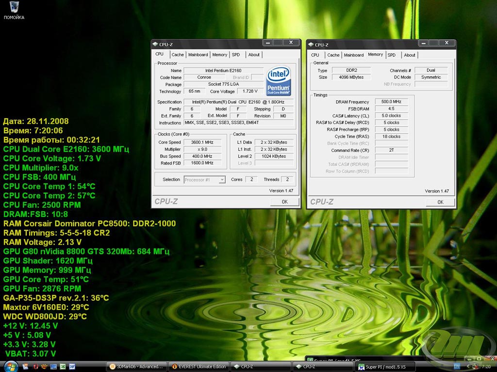The width and height of the screenshot is (497, 372).
Task: Click the Bus Speed value 400.0 MHz
Action: click(202, 156)
